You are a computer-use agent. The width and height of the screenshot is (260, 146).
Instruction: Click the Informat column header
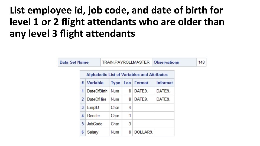click(x=164, y=83)
